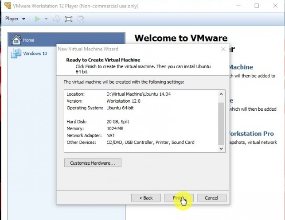Image resolution: width=285 pixels, height=220 pixels.
Task: Click the Memory value 1024 MB
Action: pyautogui.click(x=115, y=128)
